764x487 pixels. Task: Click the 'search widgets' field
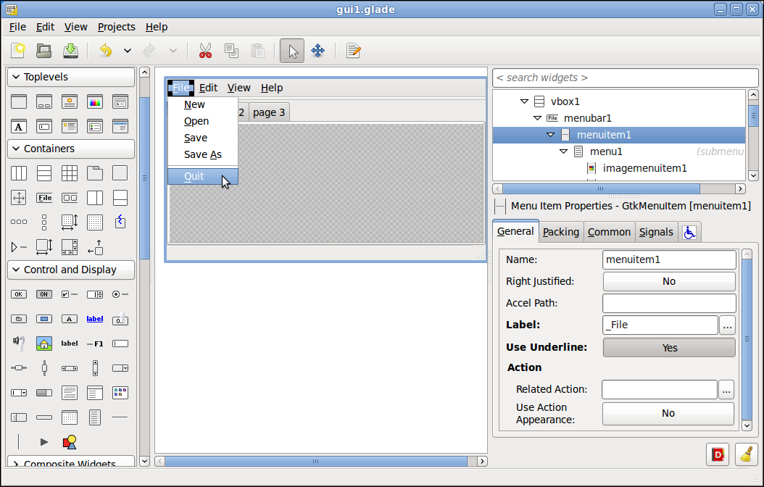[626, 78]
